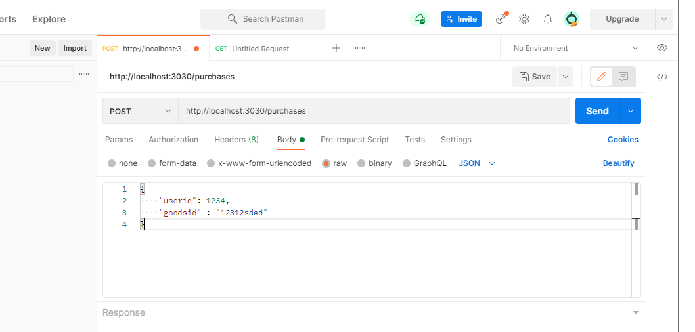The height and width of the screenshot is (332, 695).
Task: Click the cloud sync status icon
Action: 419,19
